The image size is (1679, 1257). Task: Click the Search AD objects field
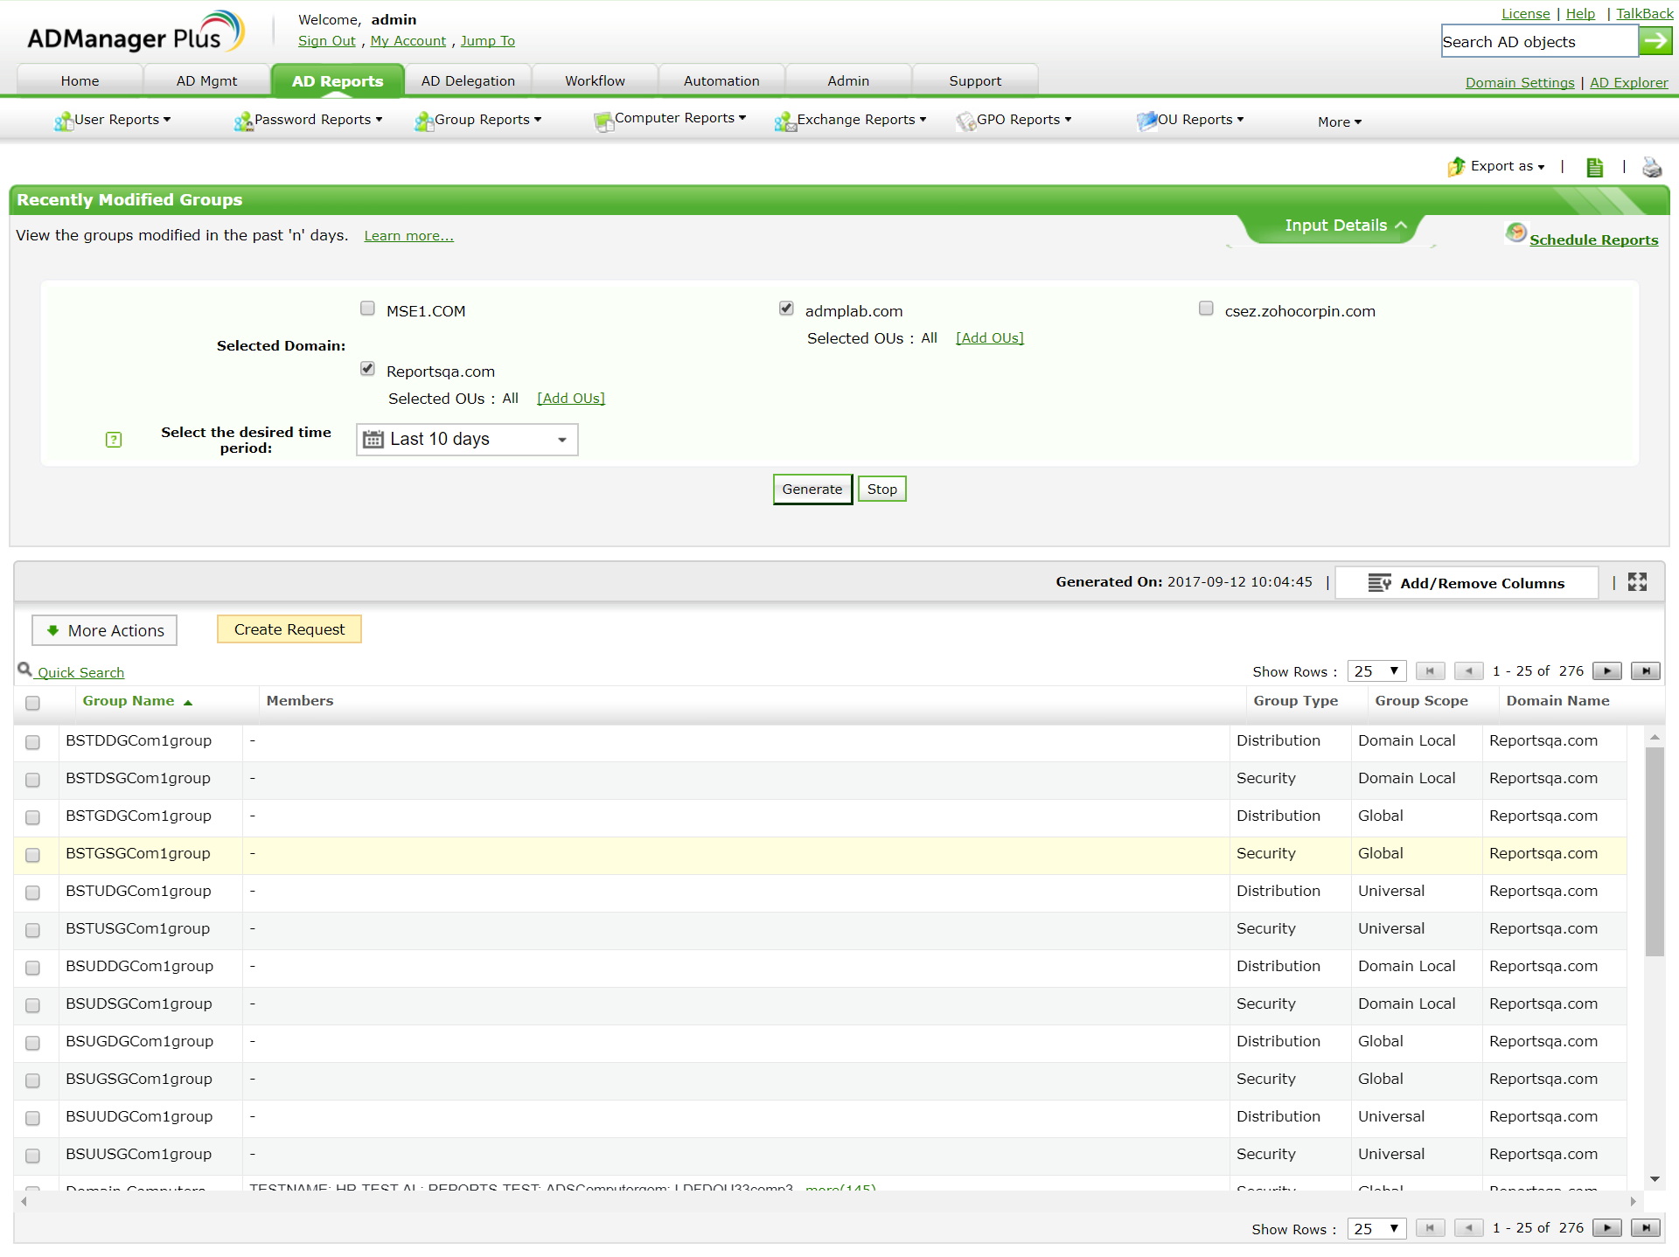[1537, 42]
